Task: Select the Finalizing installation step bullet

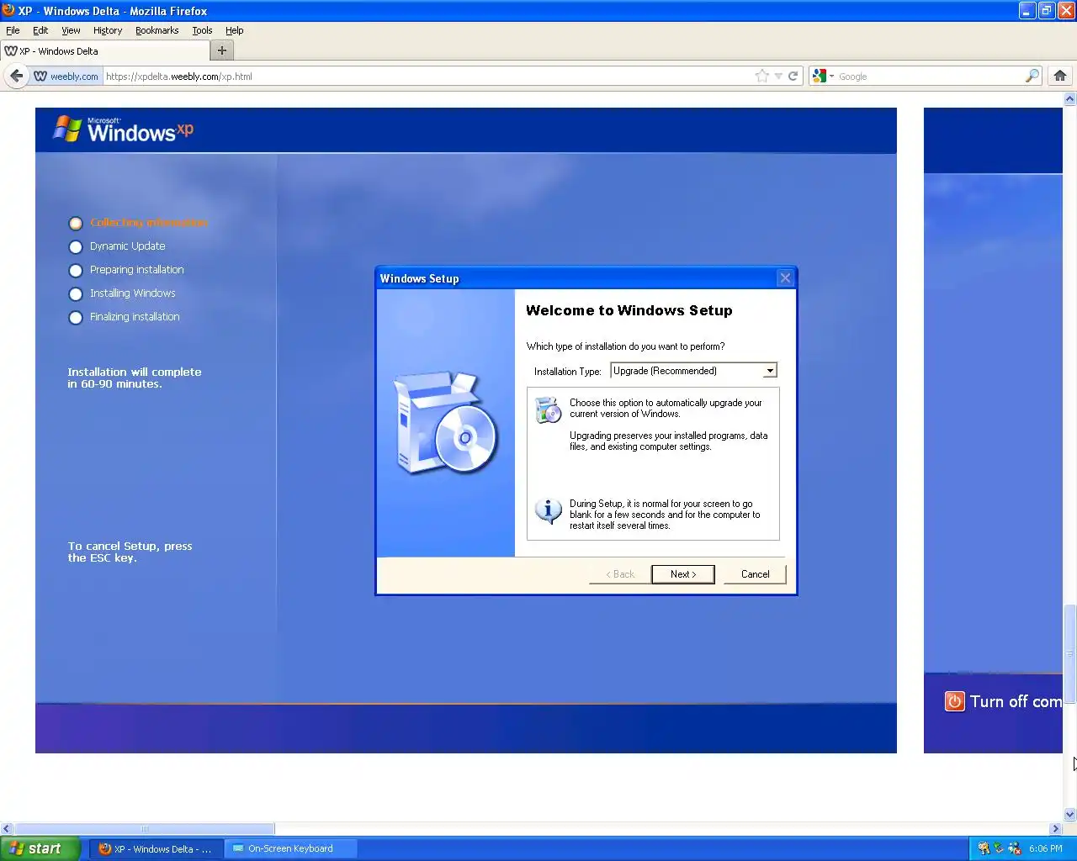Action: (x=76, y=317)
